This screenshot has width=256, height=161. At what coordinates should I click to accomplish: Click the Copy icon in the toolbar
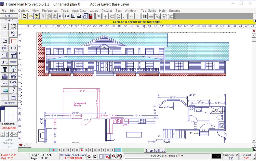click(49, 16)
